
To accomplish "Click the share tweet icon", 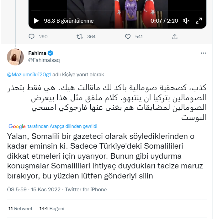I will click(175, 37).
